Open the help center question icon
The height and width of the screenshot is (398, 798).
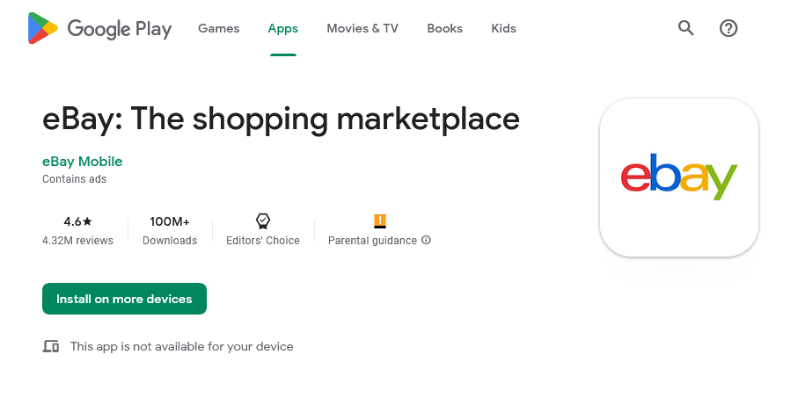[728, 28]
